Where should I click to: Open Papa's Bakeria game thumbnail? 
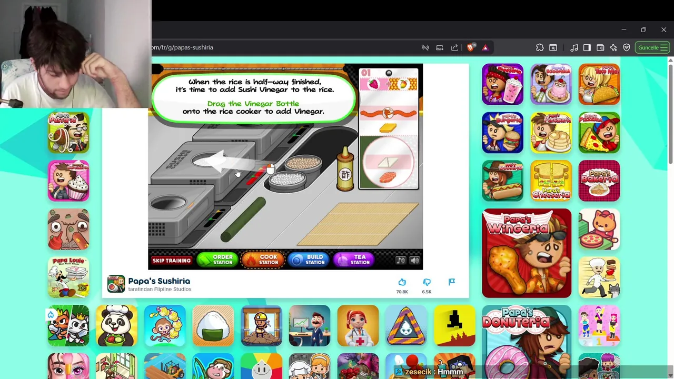[599, 181]
